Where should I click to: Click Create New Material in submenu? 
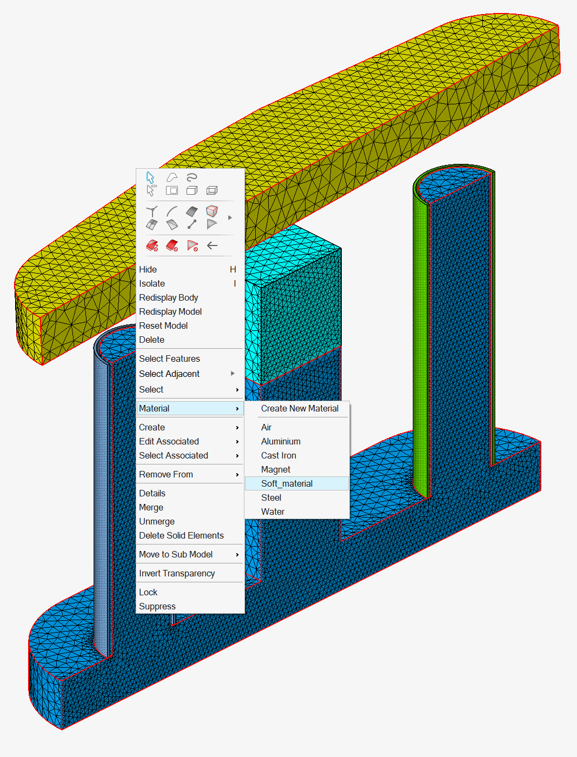click(x=297, y=409)
